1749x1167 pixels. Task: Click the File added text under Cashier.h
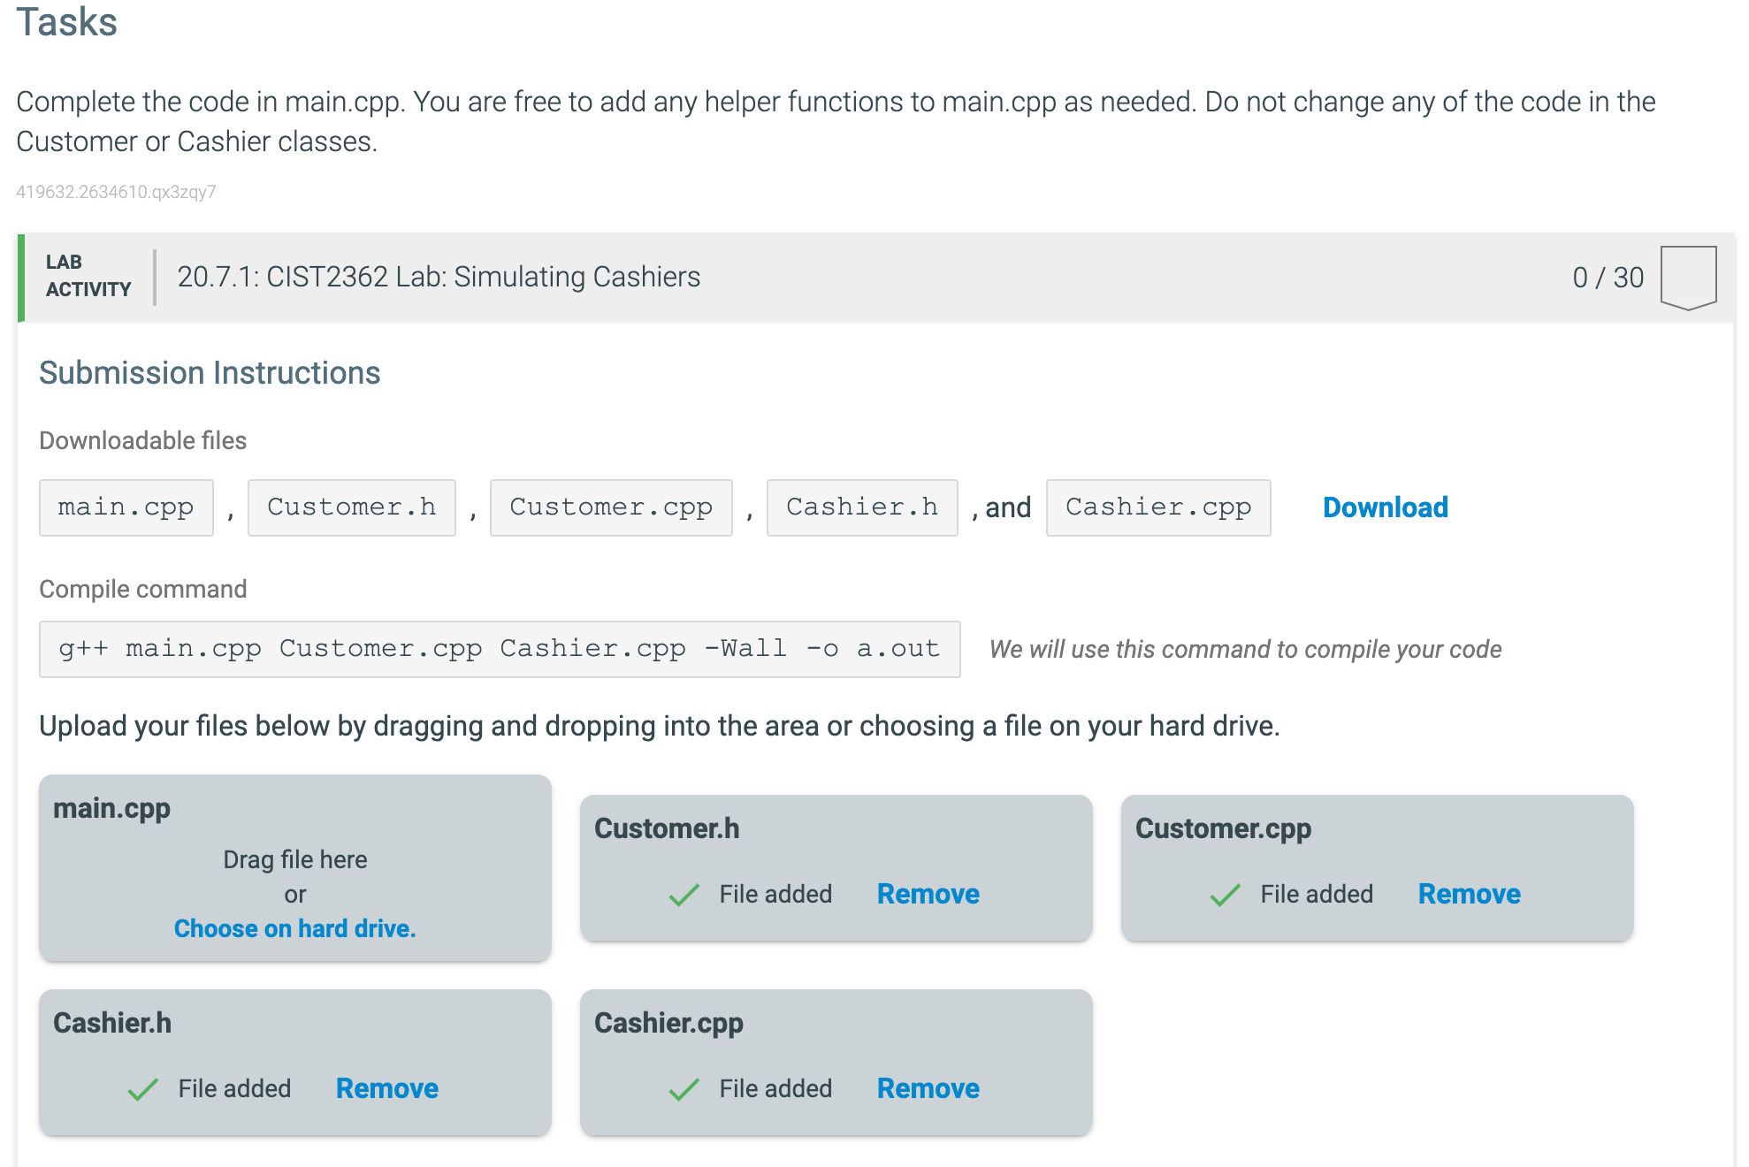[234, 1088]
